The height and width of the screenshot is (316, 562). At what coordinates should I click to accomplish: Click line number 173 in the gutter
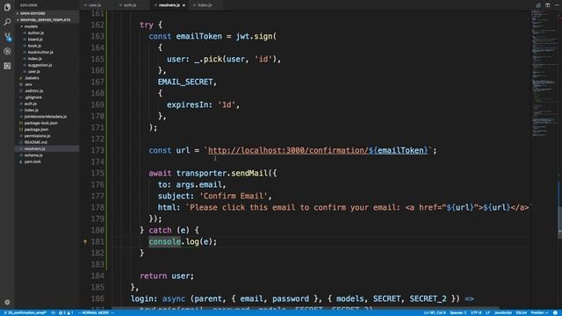[97, 150]
